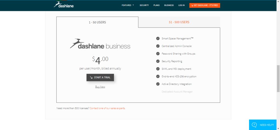Click per user/month, billed annually text
Screen dimensions: 280x130
[x=100, y=69]
